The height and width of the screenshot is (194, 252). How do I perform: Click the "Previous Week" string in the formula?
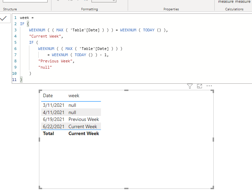[55, 61]
